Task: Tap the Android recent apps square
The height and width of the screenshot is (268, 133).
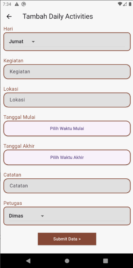Action: pyautogui.click(x=105, y=261)
